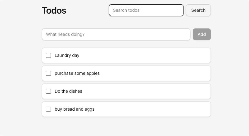
Task: Click the greyed-out Add button
Action: (x=202, y=34)
